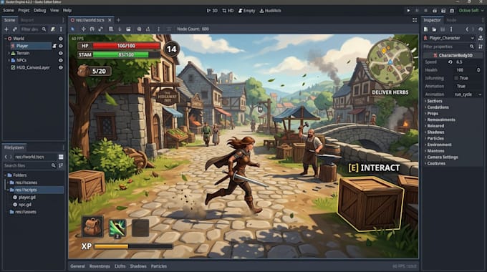
Task: Hide the Player node visibility eye
Action: pos(61,46)
